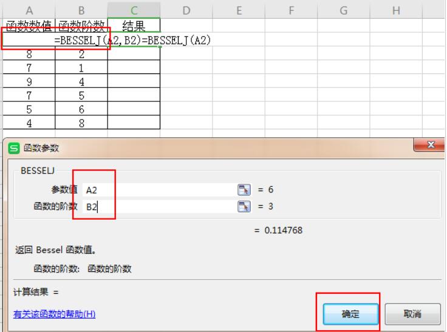Focus the 参数值 input containing A2
Viewport: 447px width, 332px height.
coord(160,190)
